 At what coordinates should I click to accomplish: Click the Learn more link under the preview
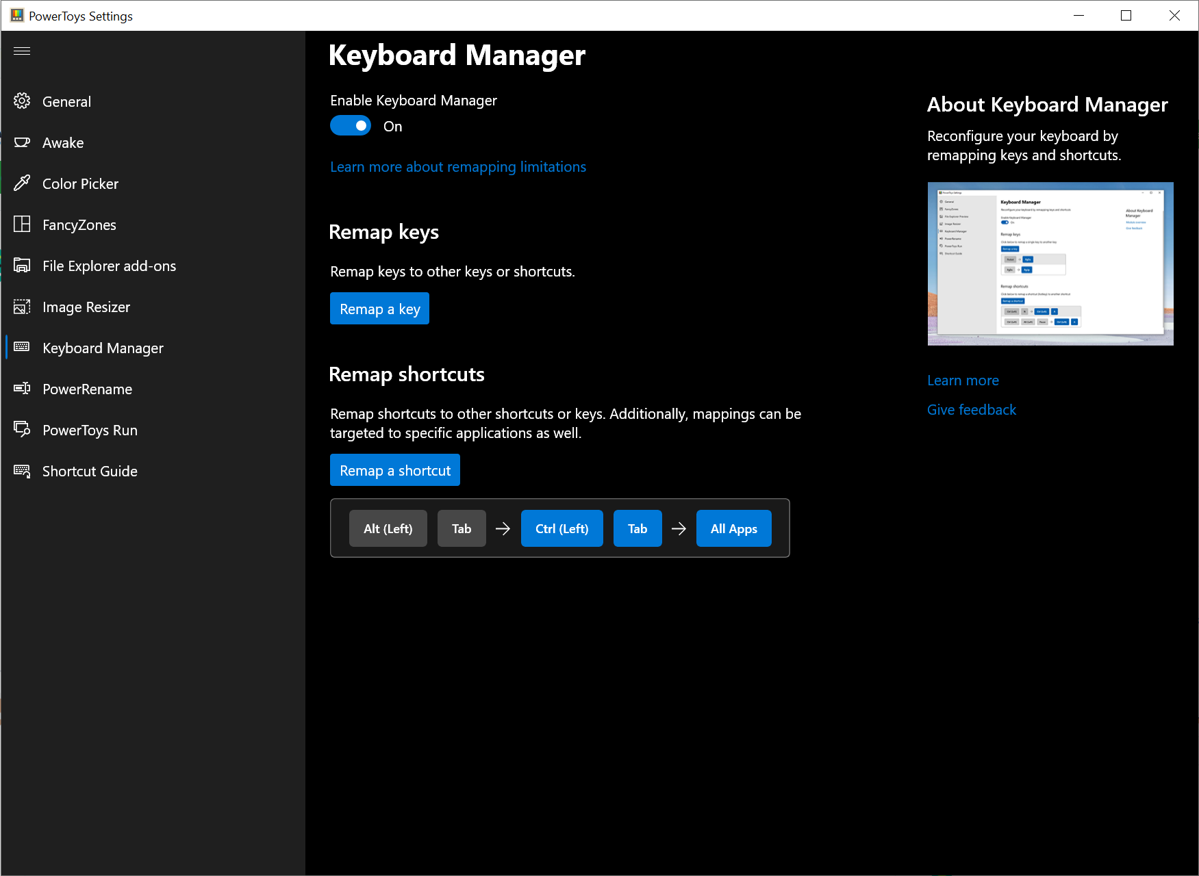[x=963, y=380]
